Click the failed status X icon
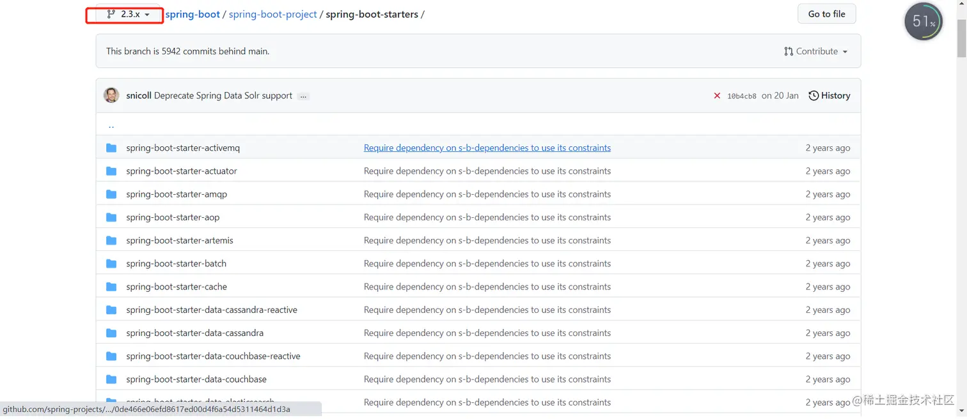 717,96
